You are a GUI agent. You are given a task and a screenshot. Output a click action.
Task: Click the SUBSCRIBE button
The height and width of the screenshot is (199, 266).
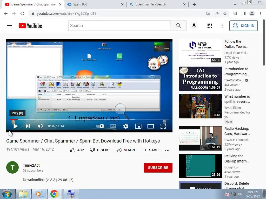pos(158,168)
